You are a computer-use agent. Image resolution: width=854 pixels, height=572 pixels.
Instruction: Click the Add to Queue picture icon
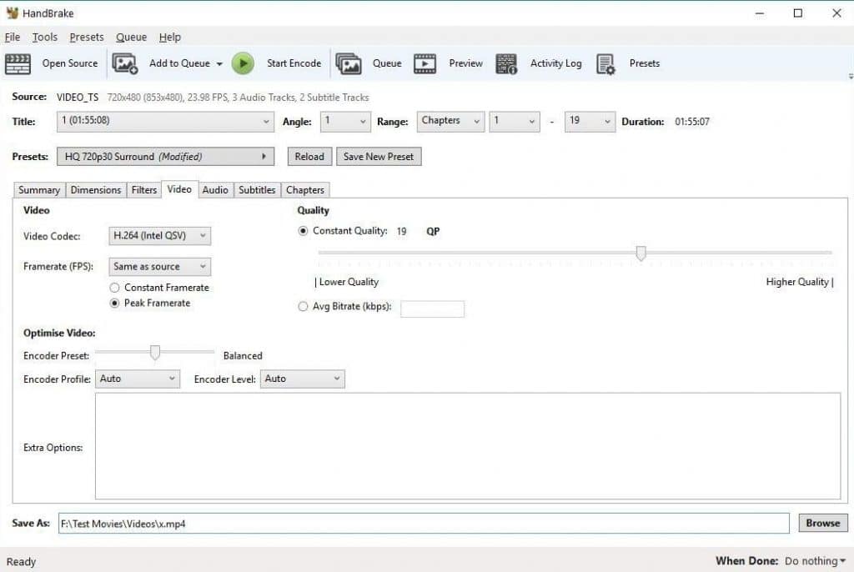[125, 63]
